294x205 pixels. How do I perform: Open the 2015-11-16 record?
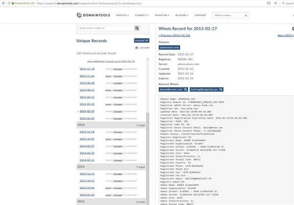click(x=87, y=76)
